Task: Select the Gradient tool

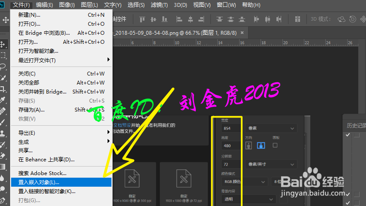Action: point(3,167)
